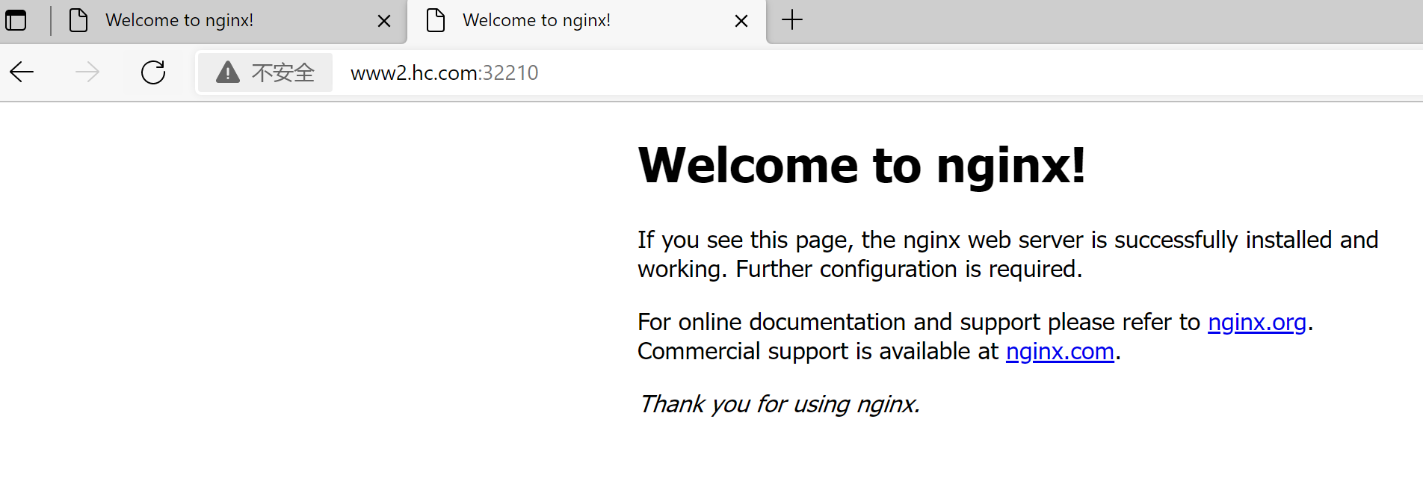Image resolution: width=1423 pixels, height=478 pixels.
Task: Open the tab actions menu icon
Action: (16, 20)
